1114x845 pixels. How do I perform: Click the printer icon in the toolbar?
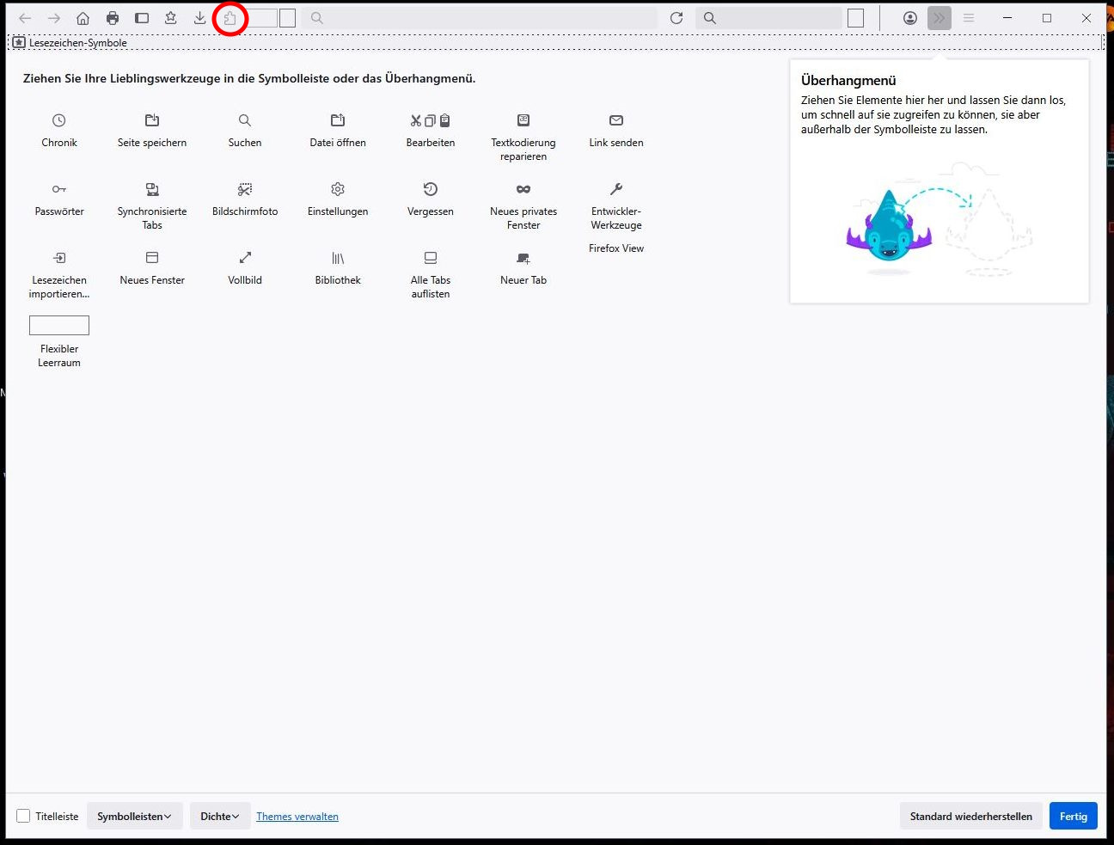[x=113, y=18]
